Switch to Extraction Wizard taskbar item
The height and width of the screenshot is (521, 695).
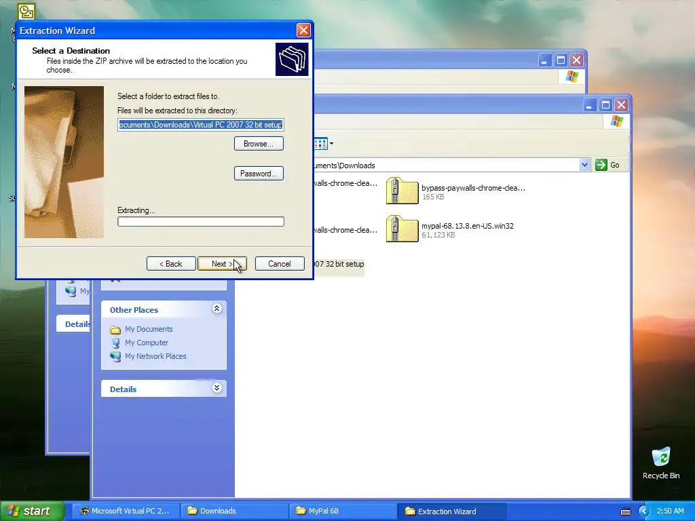pos(452,511)
